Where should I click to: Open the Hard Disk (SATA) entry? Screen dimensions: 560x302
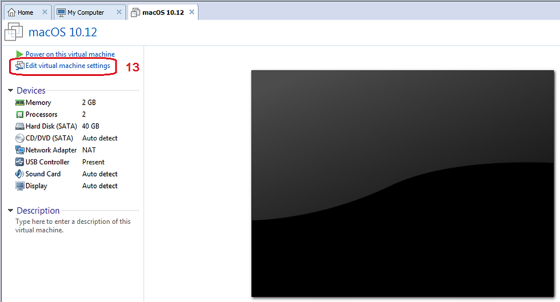(51, 126)
